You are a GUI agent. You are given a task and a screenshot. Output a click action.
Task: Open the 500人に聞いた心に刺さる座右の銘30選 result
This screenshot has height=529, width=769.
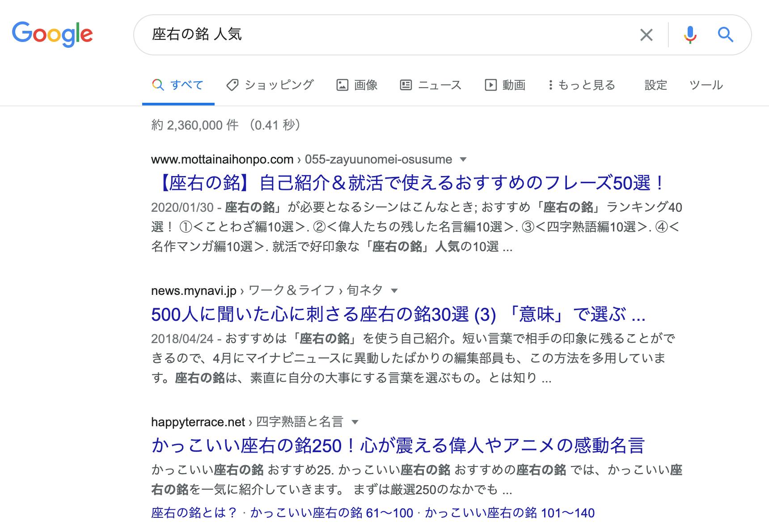pos(398,315)
